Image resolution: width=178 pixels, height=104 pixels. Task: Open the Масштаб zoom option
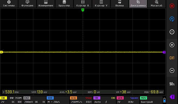[x=156, y=4]
